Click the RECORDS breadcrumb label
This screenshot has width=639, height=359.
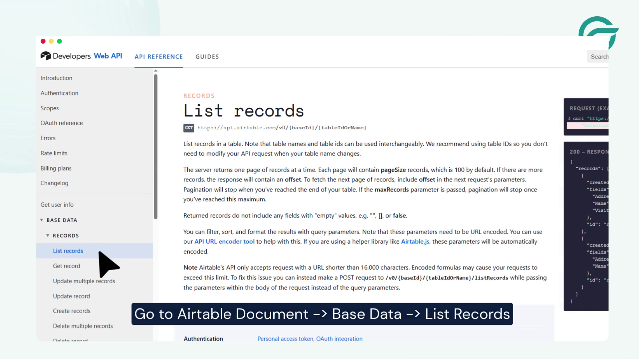(x=199, y=96)
